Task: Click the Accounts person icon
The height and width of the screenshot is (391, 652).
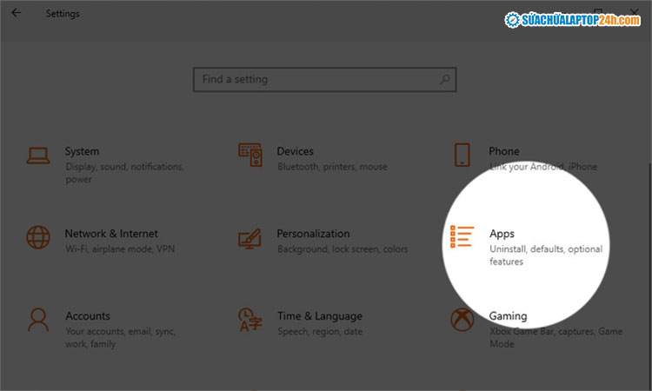Action: [x=38, y=320]
